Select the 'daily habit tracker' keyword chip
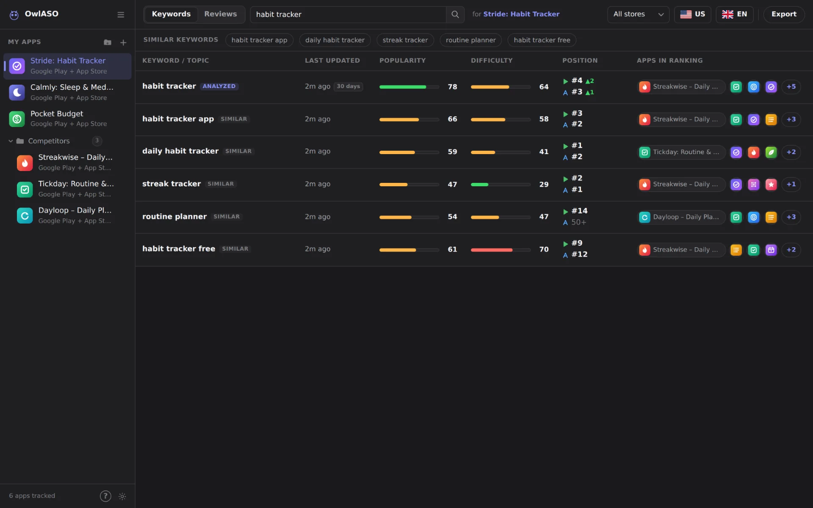Viewport: 813px width, 508px height. click(335, 40)
